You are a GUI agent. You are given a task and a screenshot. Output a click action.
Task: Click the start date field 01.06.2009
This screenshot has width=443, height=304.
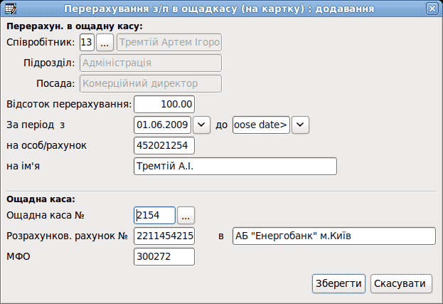click(162, 125)
